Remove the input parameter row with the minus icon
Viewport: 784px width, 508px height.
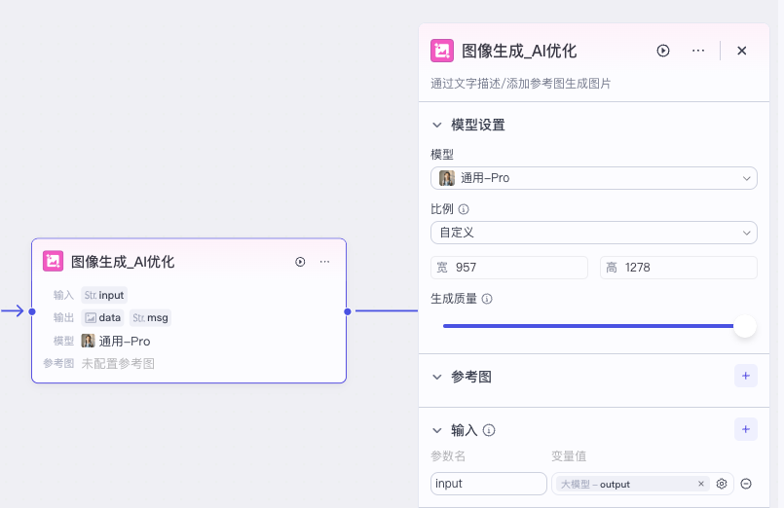coord(746,484)
